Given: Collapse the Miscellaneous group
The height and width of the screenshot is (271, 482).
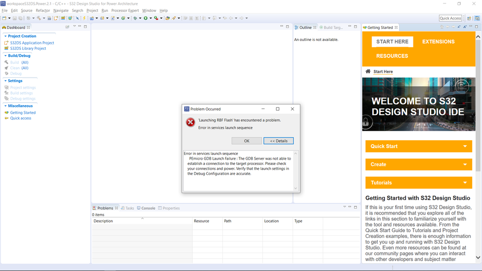Looking at the screenshot, I should point(5,106).
